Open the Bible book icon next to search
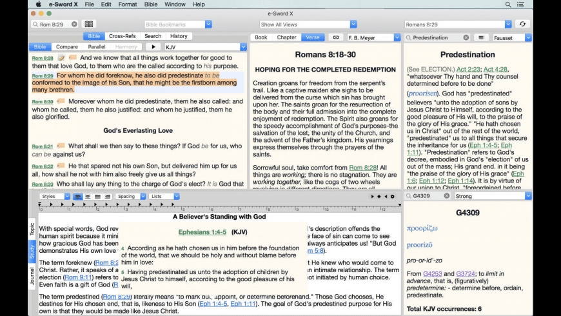This screenshot has height=316, width=561. point(89,25)
